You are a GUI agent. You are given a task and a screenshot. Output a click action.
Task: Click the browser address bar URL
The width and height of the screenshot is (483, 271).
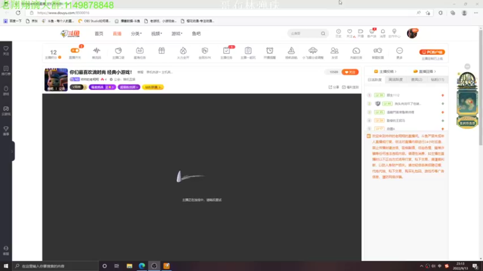tap(63, 13)
